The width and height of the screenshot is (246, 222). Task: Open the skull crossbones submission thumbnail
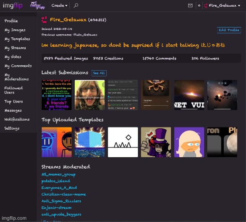point(156,95)
